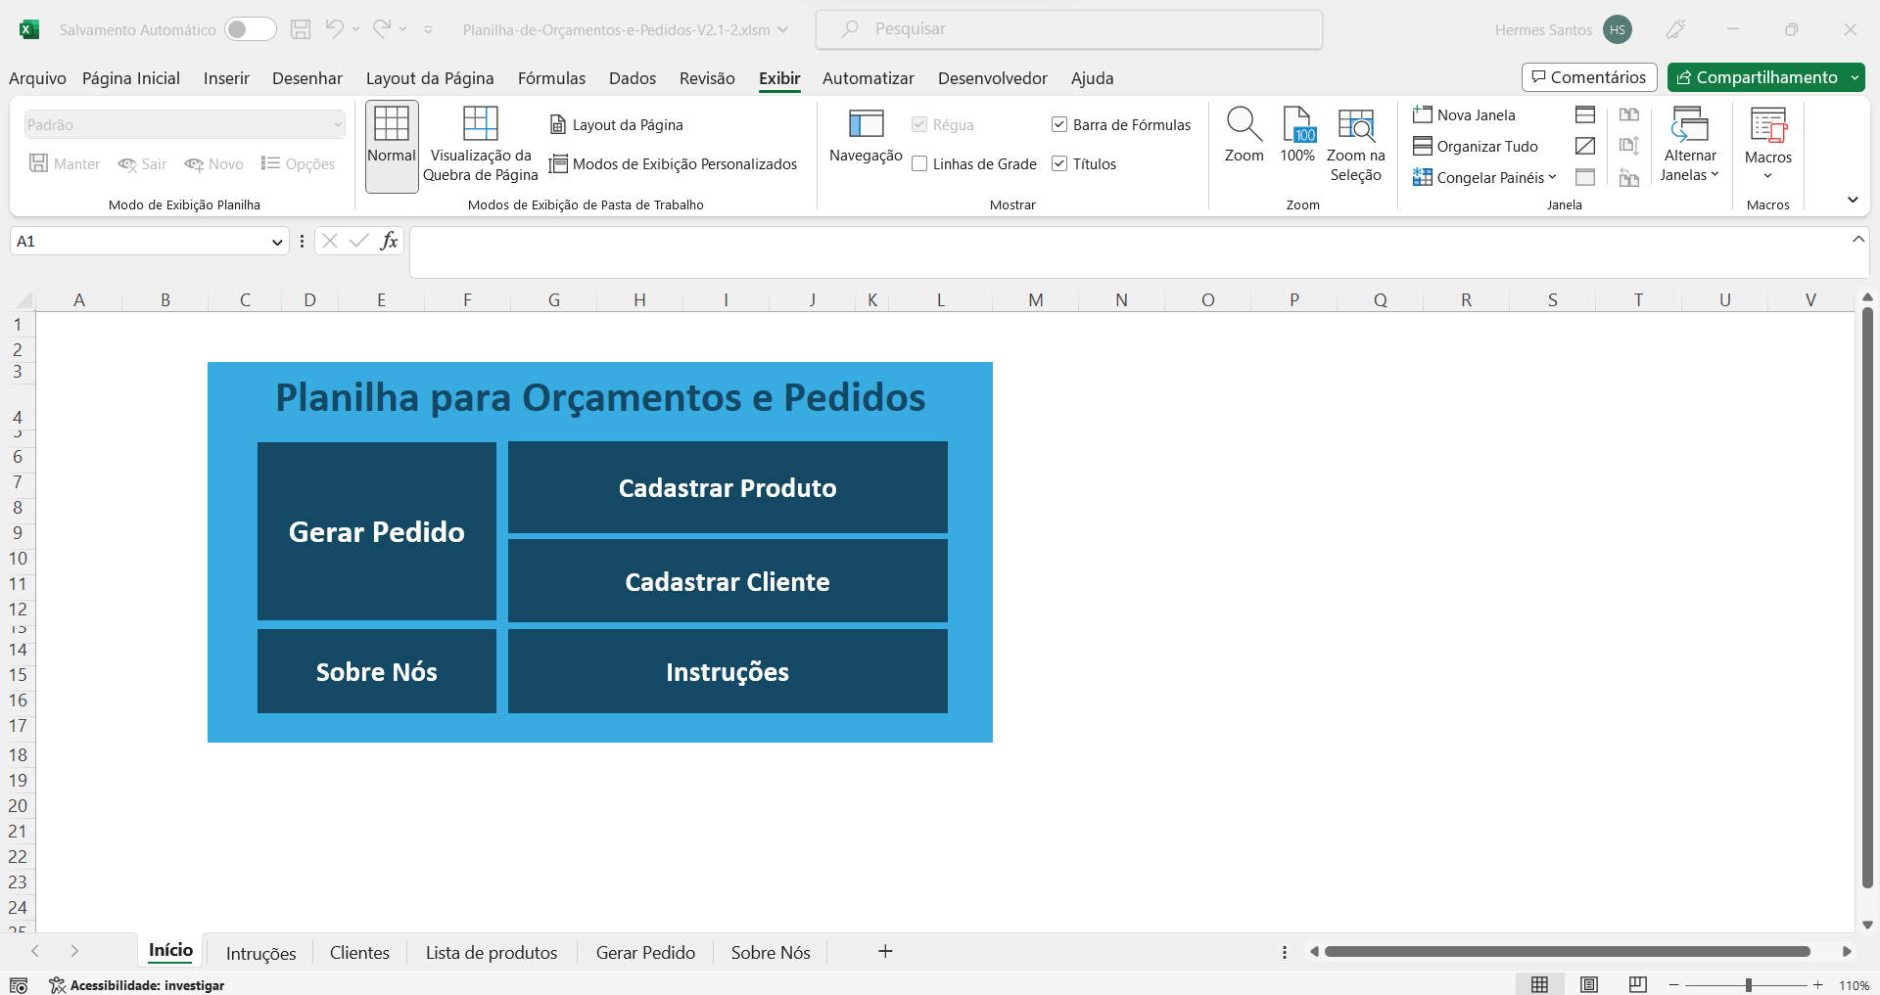
Task: Customize Quick Access Toolbar dropdown
Action: tap(429, 30)
